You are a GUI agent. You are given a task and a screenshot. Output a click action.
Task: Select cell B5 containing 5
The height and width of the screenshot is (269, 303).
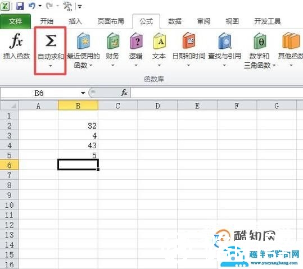[78, 155]
